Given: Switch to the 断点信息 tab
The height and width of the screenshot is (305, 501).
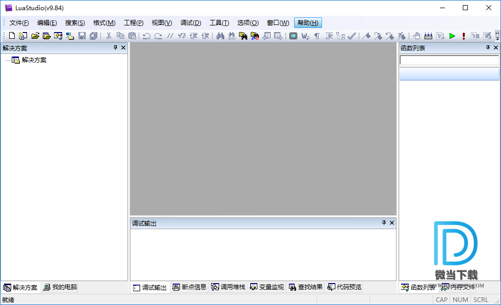Looking at the screenshot, I should (x=190, y=287).
